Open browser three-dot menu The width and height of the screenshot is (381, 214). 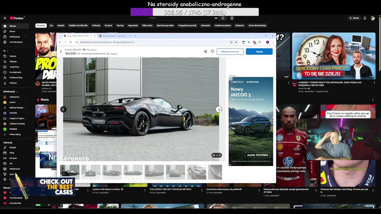click(x=273, y=42)
